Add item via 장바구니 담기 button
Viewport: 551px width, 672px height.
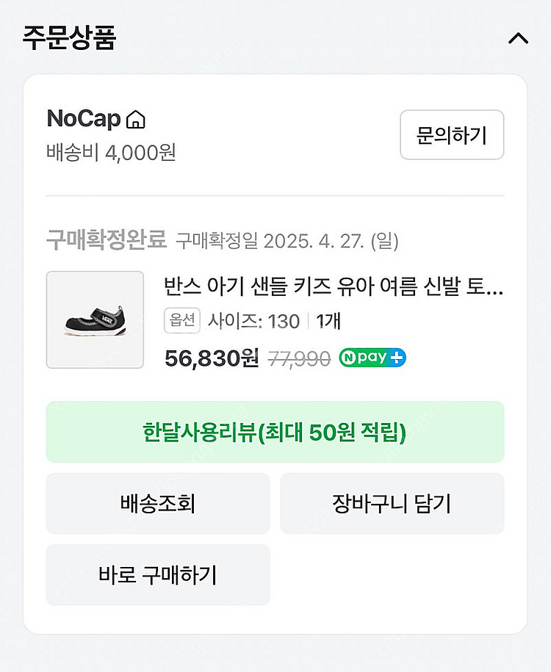(392, 503)
